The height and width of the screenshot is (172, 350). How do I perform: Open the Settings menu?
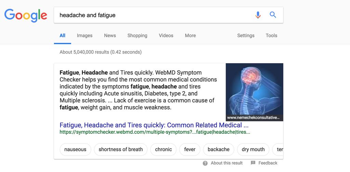[x=245, y=35]
